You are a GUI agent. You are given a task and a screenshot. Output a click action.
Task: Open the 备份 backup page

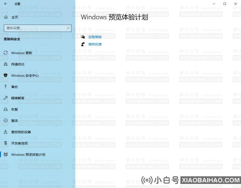(x=14, y=87)
